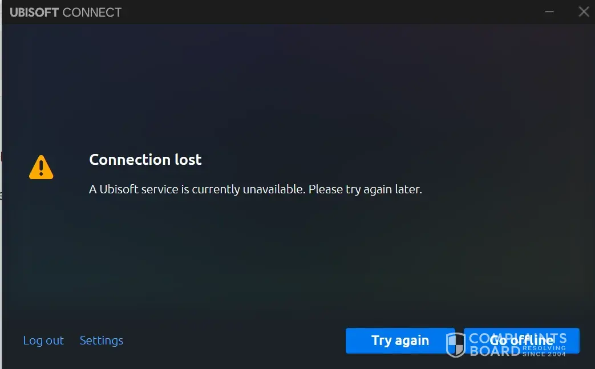Click the word CONNECT in the title
This screenshot has height=369, width=595.
coord(92,13)
